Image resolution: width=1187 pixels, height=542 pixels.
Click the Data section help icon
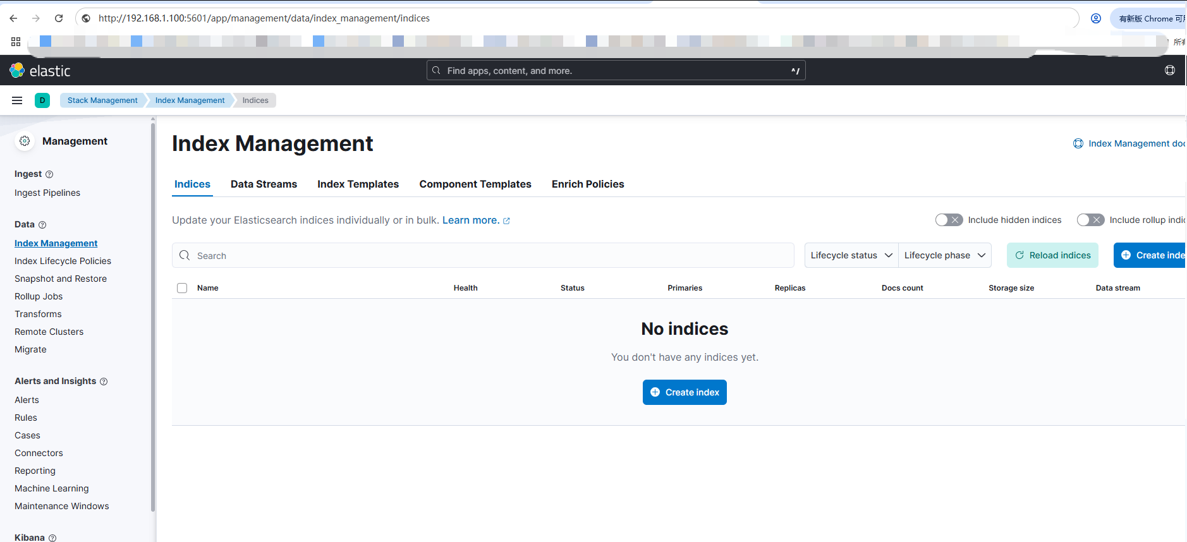42,225
